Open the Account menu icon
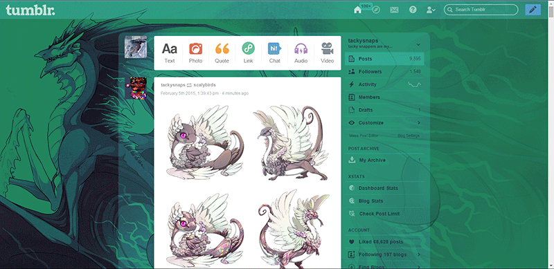Viewport: 554px width, 269px height. [x=431, y=10]
